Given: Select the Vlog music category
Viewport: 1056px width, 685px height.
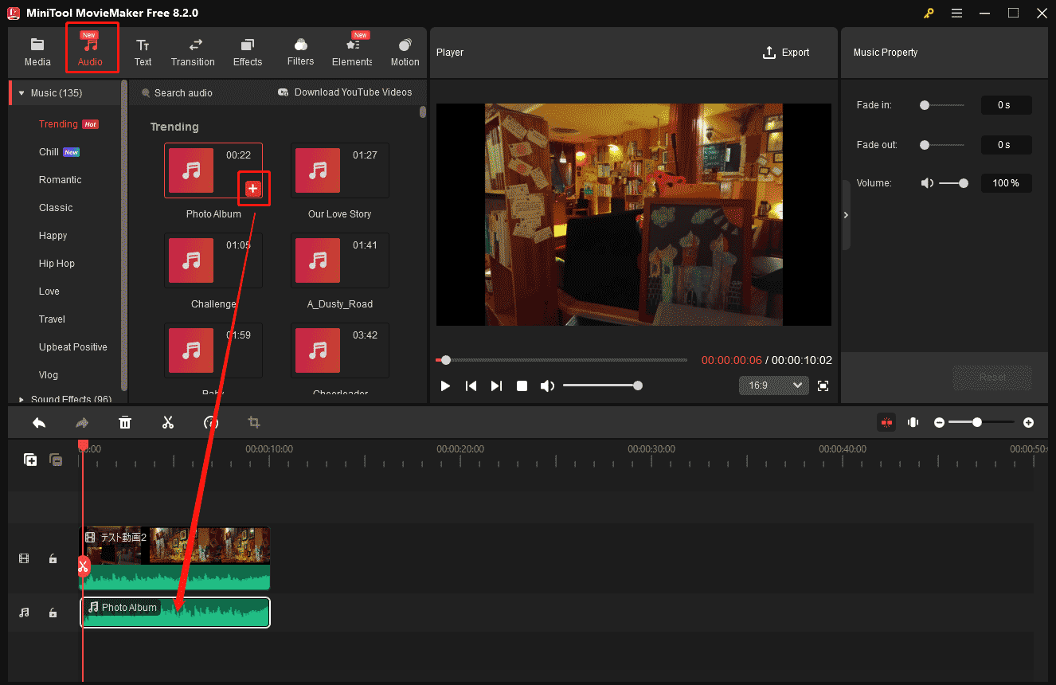Looking at the screenshot, I should pos(49,375).
